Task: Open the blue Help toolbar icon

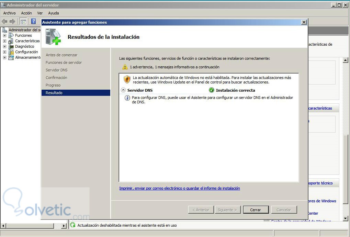Action: (33, 21)
